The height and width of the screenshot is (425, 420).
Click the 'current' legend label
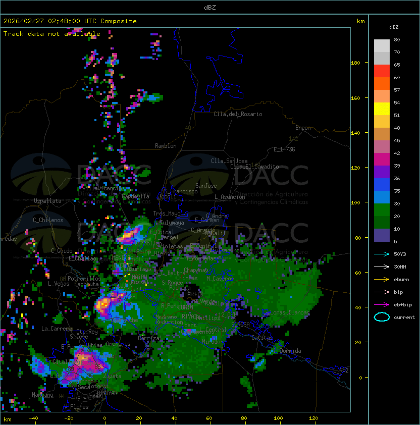click(404, 317)
